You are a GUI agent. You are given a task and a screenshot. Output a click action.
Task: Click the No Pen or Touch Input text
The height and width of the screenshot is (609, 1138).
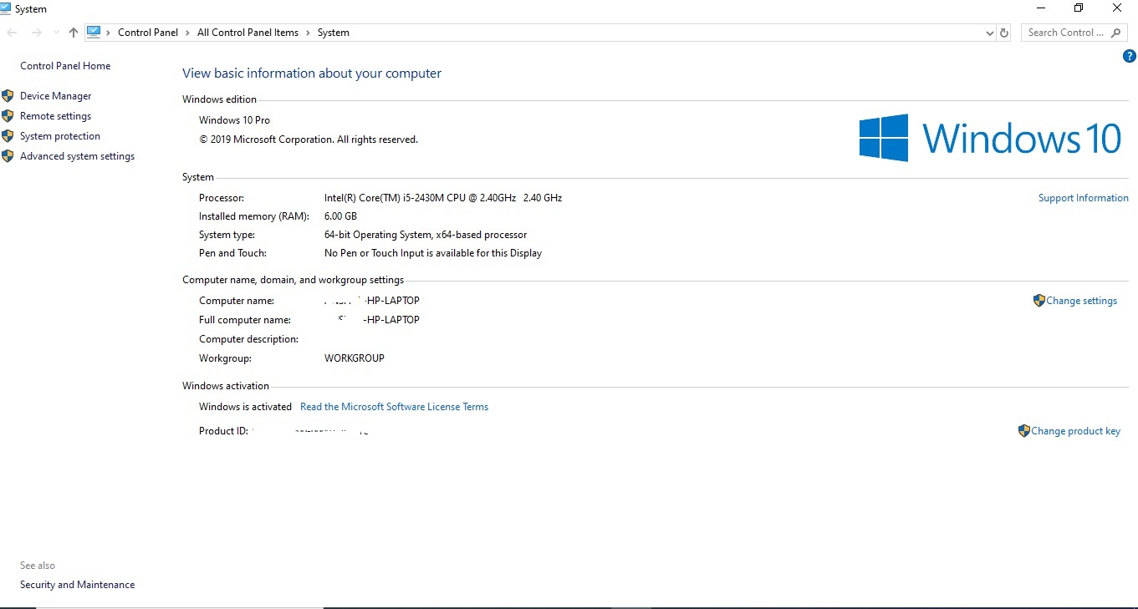(433, 253)
